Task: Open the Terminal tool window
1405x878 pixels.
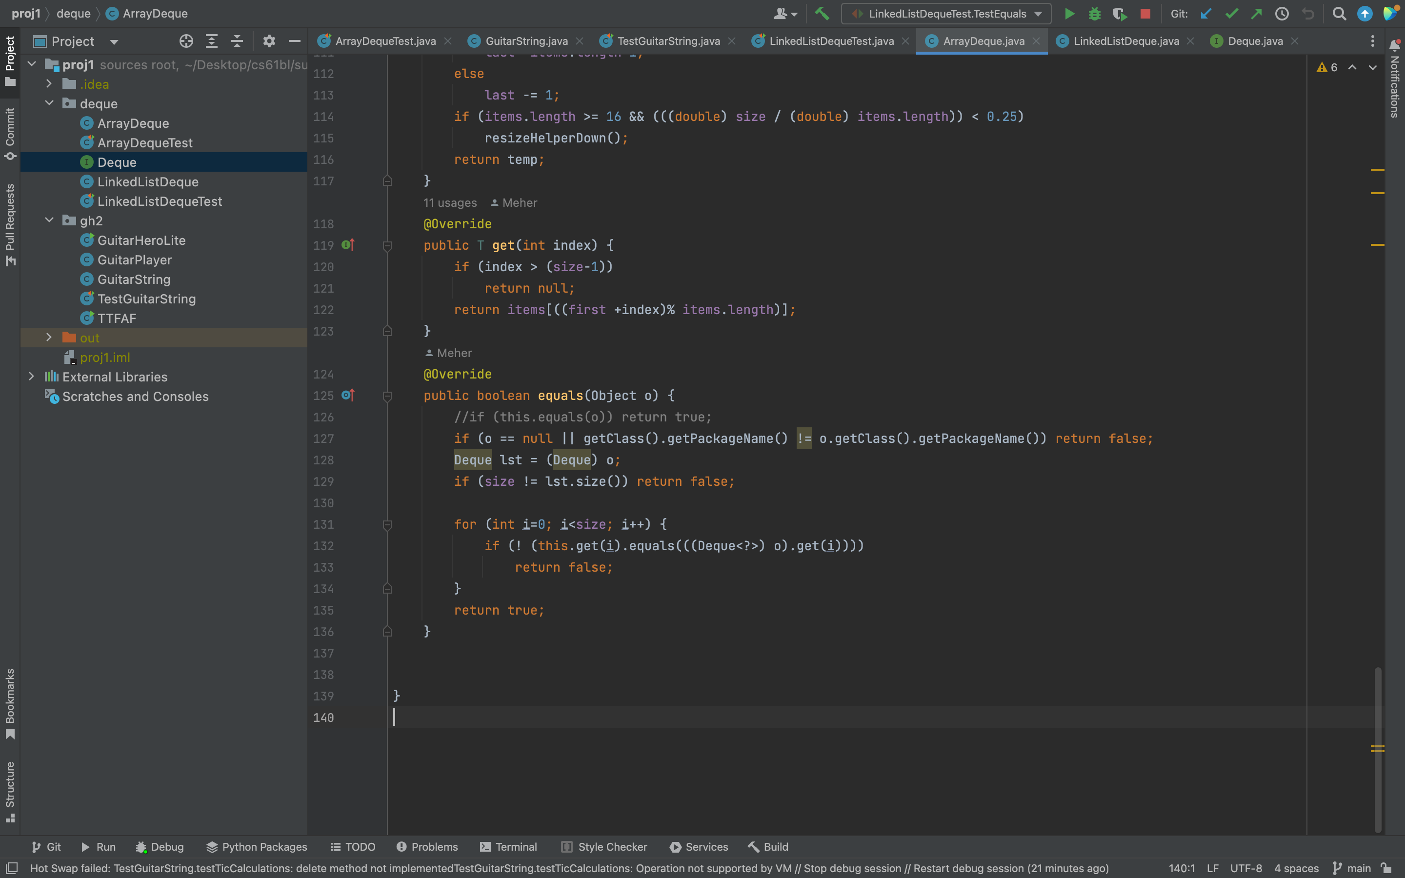Action: pos(508,847)
